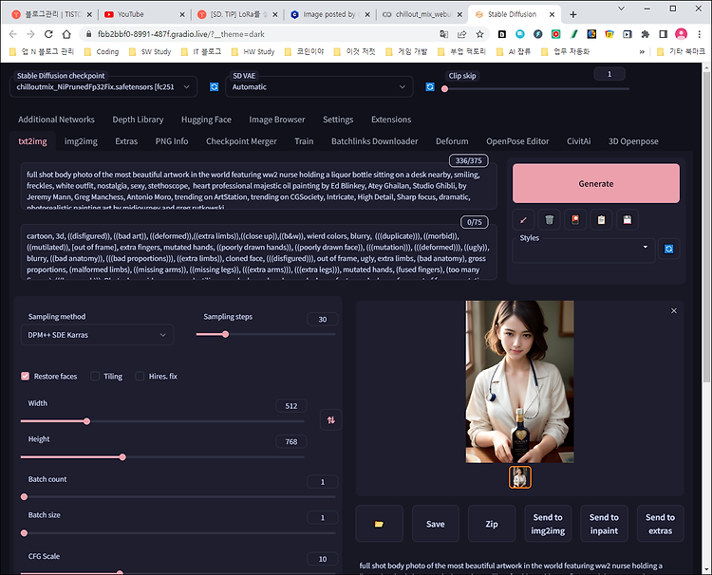Open the Coding bookmarks folder
The height and width of the screenshot is (575, 712).
point(102,52)
